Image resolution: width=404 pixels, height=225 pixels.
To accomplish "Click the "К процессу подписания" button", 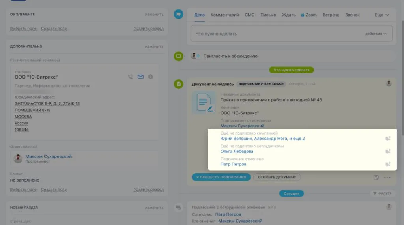I will (x=221, y=177).
